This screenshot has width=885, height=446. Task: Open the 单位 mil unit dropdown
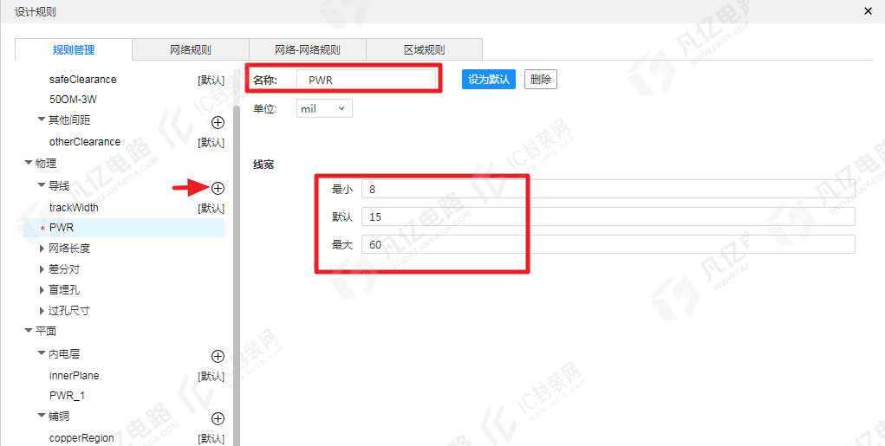coord(324,109)
